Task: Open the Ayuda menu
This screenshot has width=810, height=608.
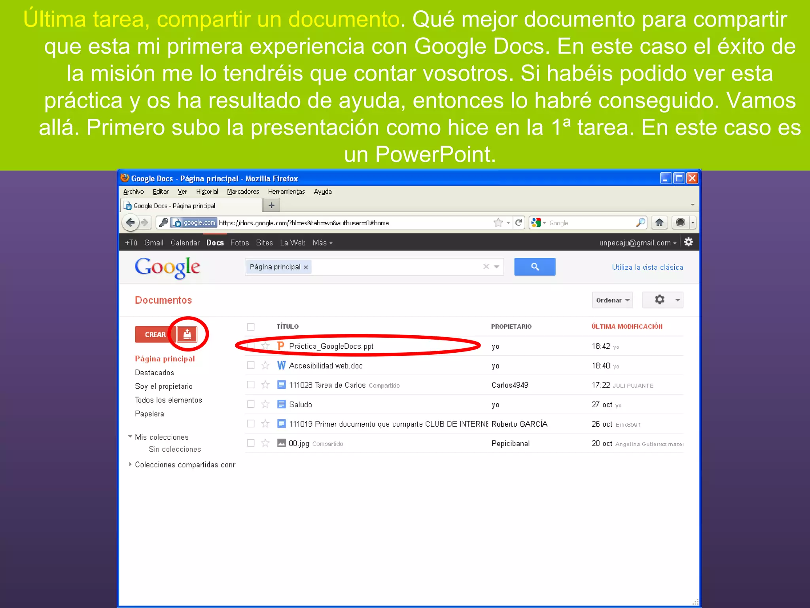Action: click(323, 192)
